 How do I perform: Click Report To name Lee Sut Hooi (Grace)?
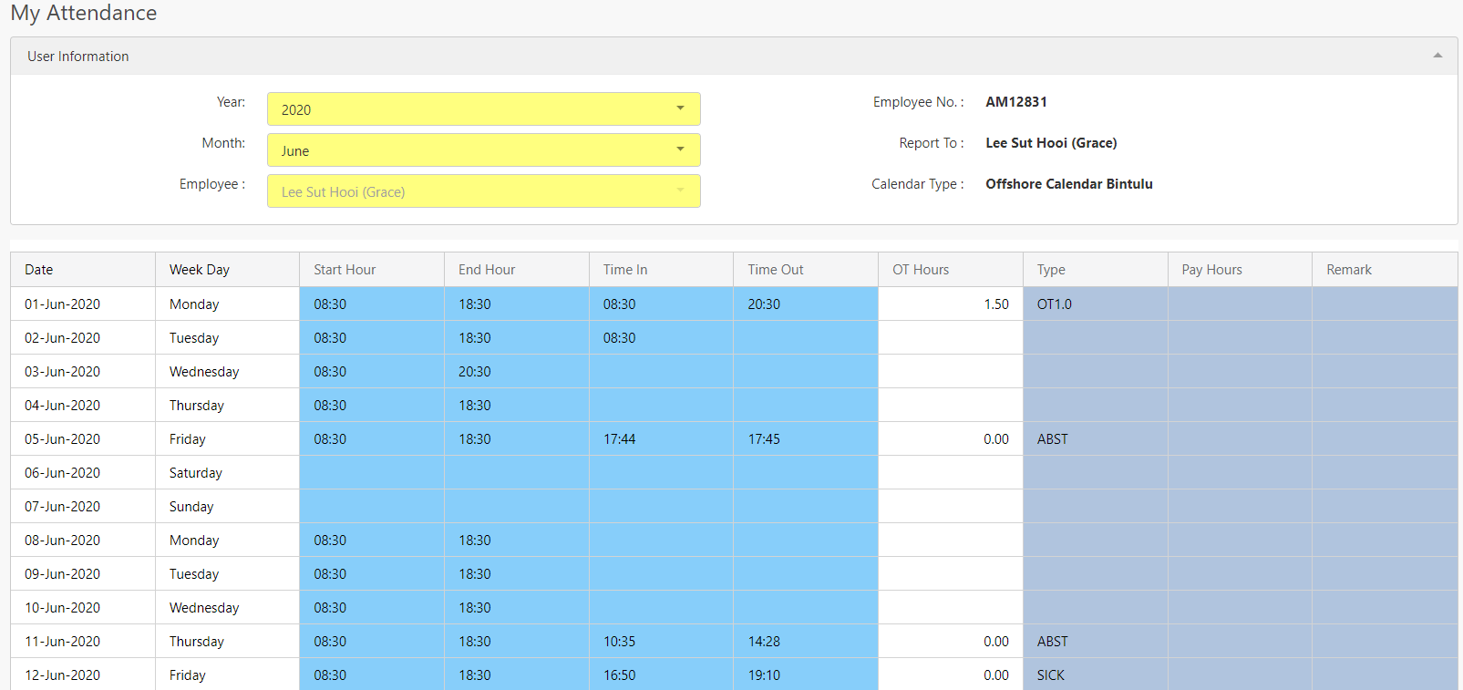point(1051,143)
